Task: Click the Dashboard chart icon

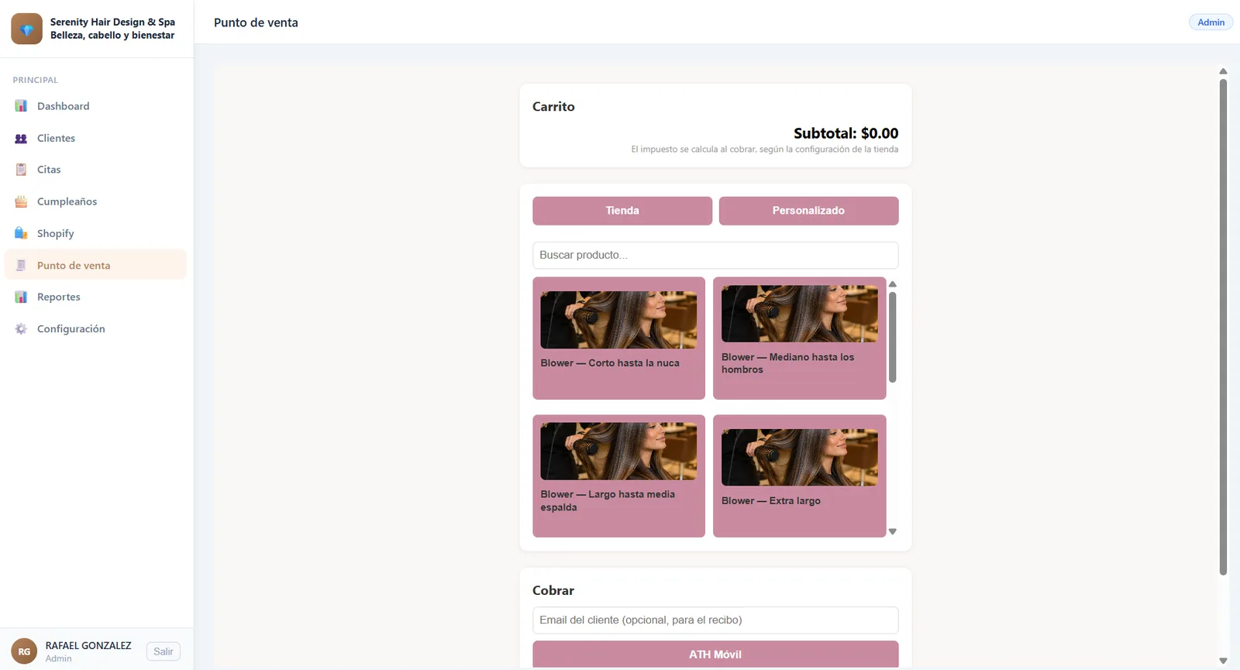Action: [x=21, y=106]
